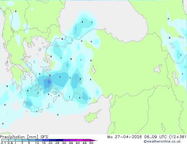This screenshot has height=144, width=187.
Task: Click the "0.5" legend scale number
Action: tap(10, 143)
